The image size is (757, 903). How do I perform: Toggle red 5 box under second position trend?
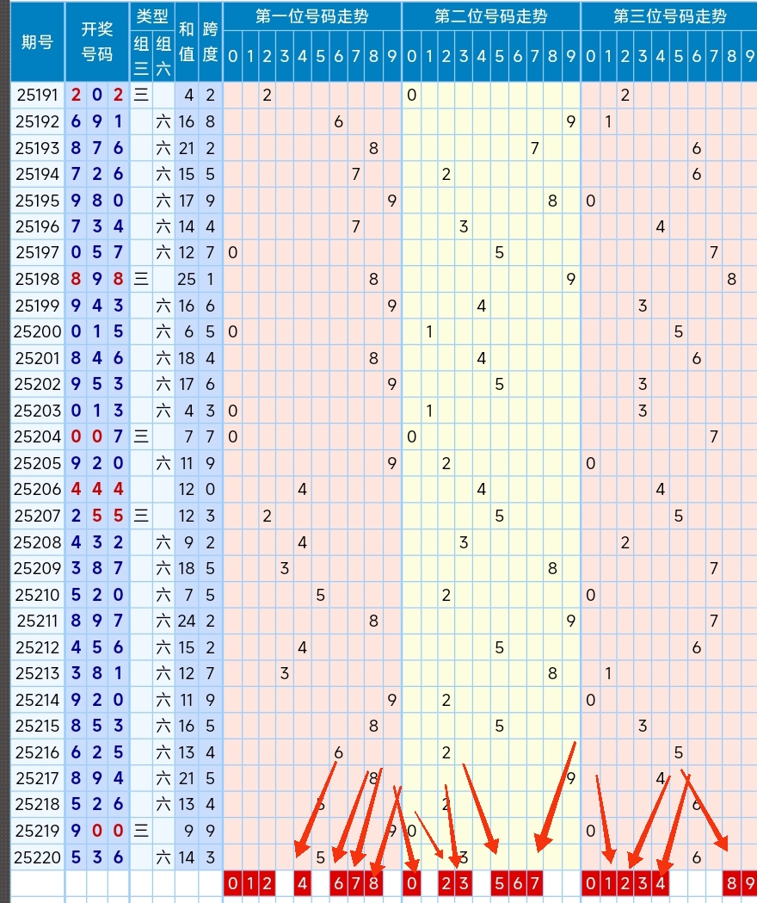pyautogui.click(x=499, y=883)
